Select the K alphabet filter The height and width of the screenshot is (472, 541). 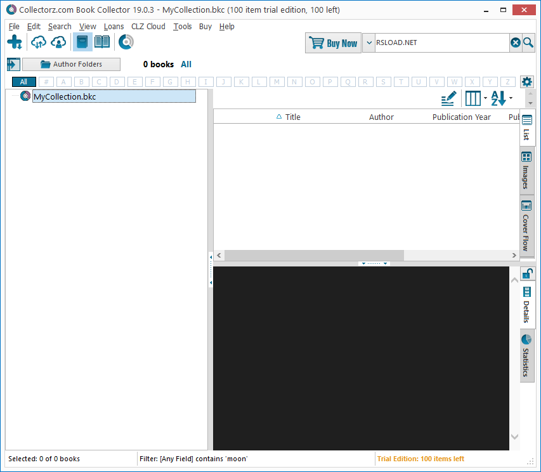[241, 82]
